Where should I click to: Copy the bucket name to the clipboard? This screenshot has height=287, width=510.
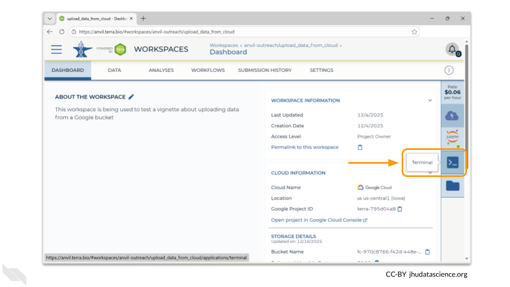[x=427, y=251]
